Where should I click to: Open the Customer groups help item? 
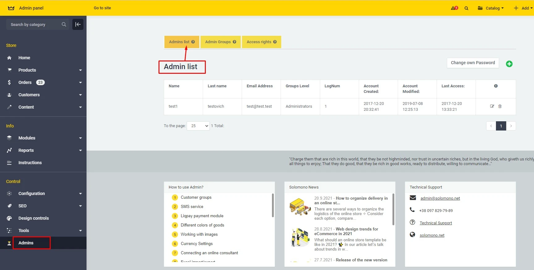196,197
